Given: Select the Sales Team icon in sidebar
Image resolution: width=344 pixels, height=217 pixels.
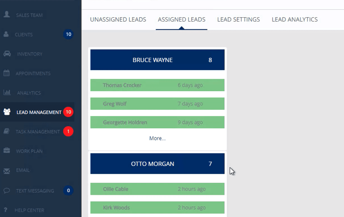Looking at the screenshot, I should [6, 15].
